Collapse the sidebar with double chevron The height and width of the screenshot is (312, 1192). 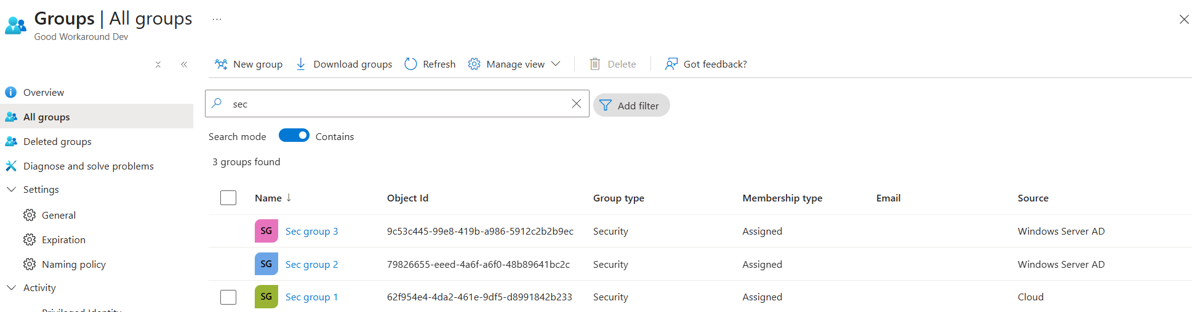(184, 64)
